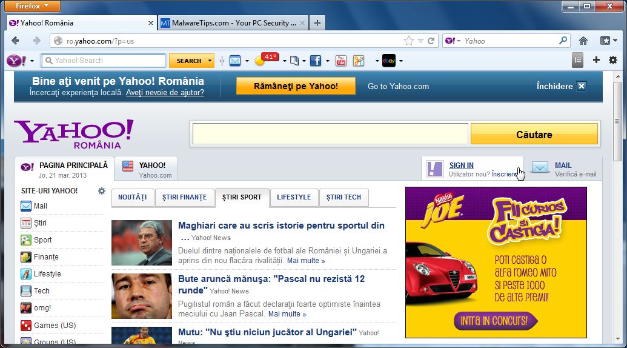Viewport: 627px width, 348px height.
Task: Reload the page with the refresh icon
Action: point(431,41)
